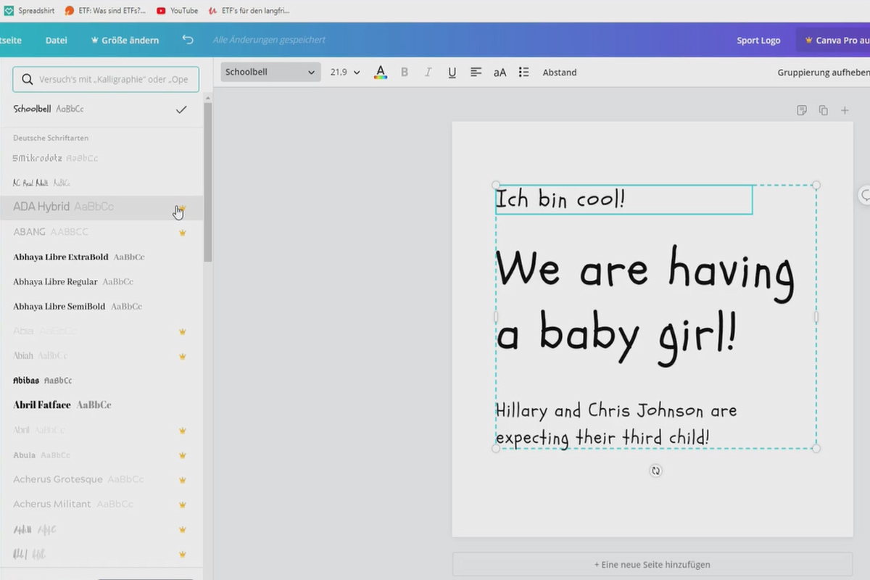This screenshot has width=870, height=580.
Task: Add page with plus icon above canvas
Action: pos(845,110)
